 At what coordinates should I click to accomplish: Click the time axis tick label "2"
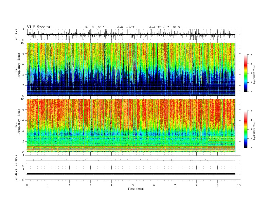(x=69, y=185)
